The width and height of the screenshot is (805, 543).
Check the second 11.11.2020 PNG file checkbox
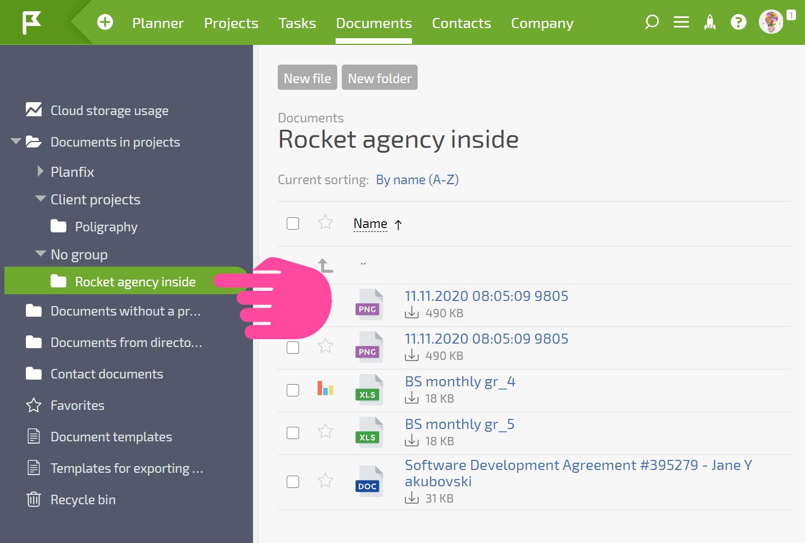[x=293, y=348]
